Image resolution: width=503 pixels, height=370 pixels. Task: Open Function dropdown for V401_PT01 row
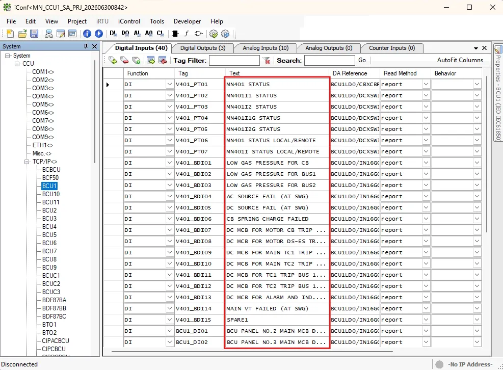click(x=169, y=85)
